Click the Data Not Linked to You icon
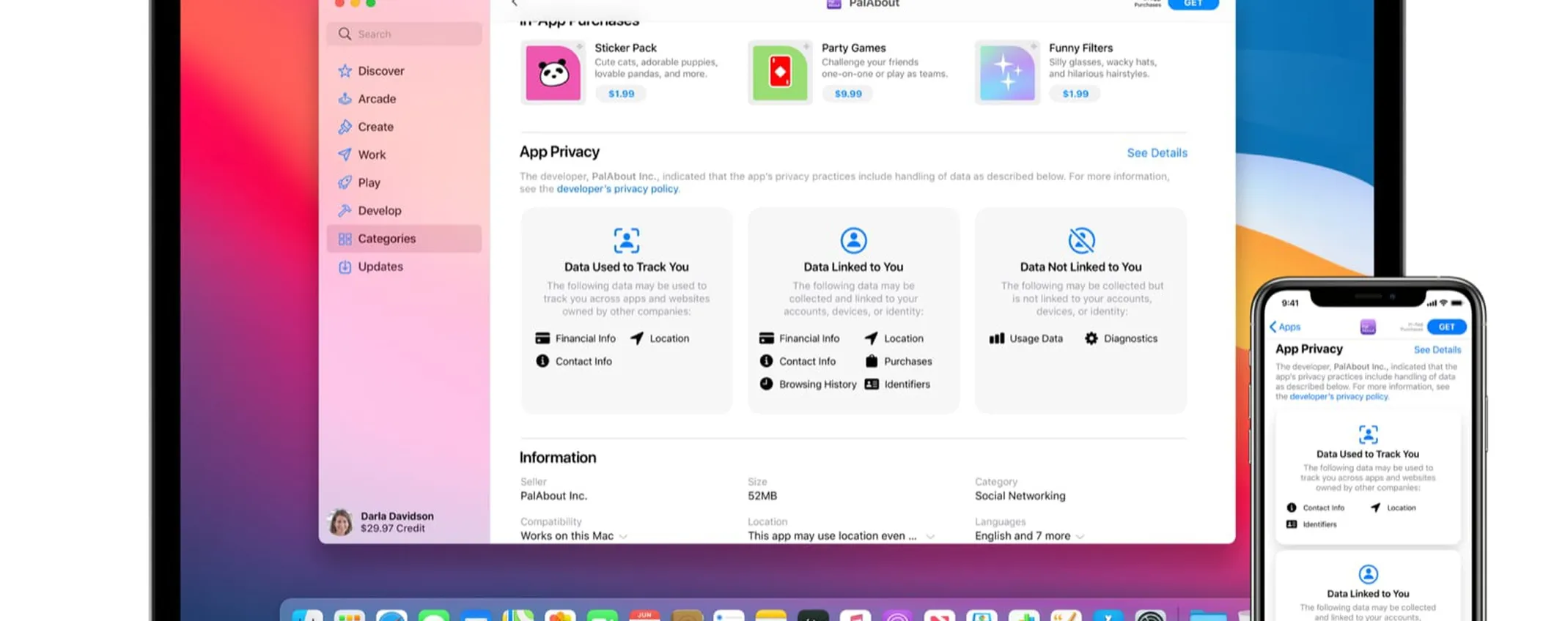The height and width of the screenshot is (621, 1554). tap(1081, 240)
